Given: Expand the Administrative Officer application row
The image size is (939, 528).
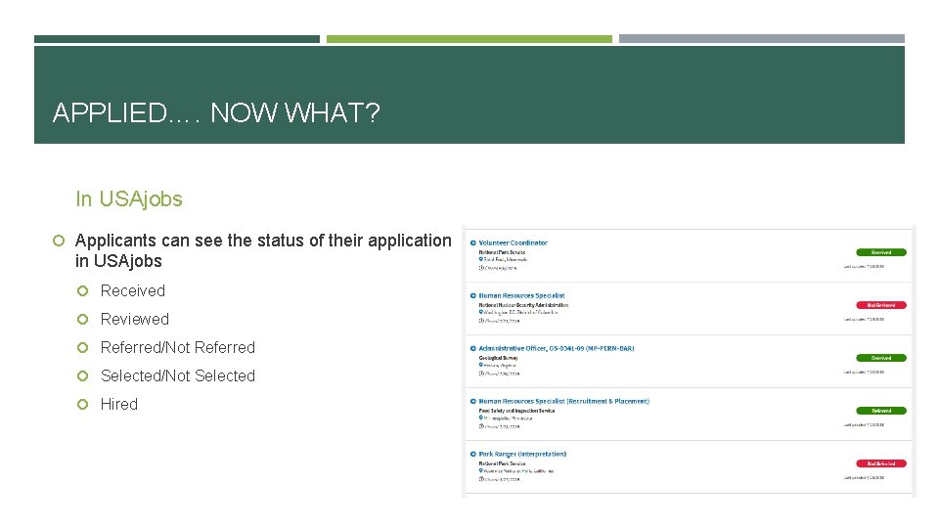Looking at the screenshot, I should [473, 348].
